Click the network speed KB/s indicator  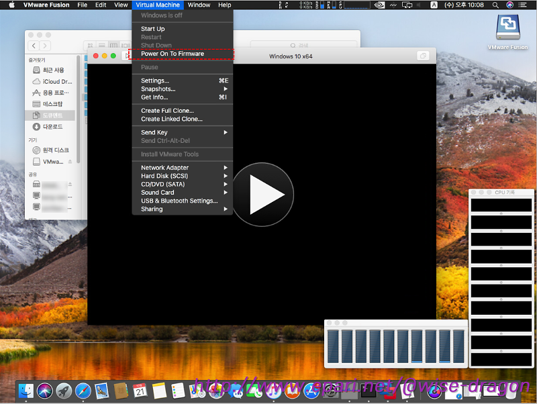click(x=306, y=5)
